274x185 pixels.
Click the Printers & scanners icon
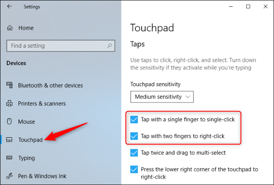coord(10,103)
